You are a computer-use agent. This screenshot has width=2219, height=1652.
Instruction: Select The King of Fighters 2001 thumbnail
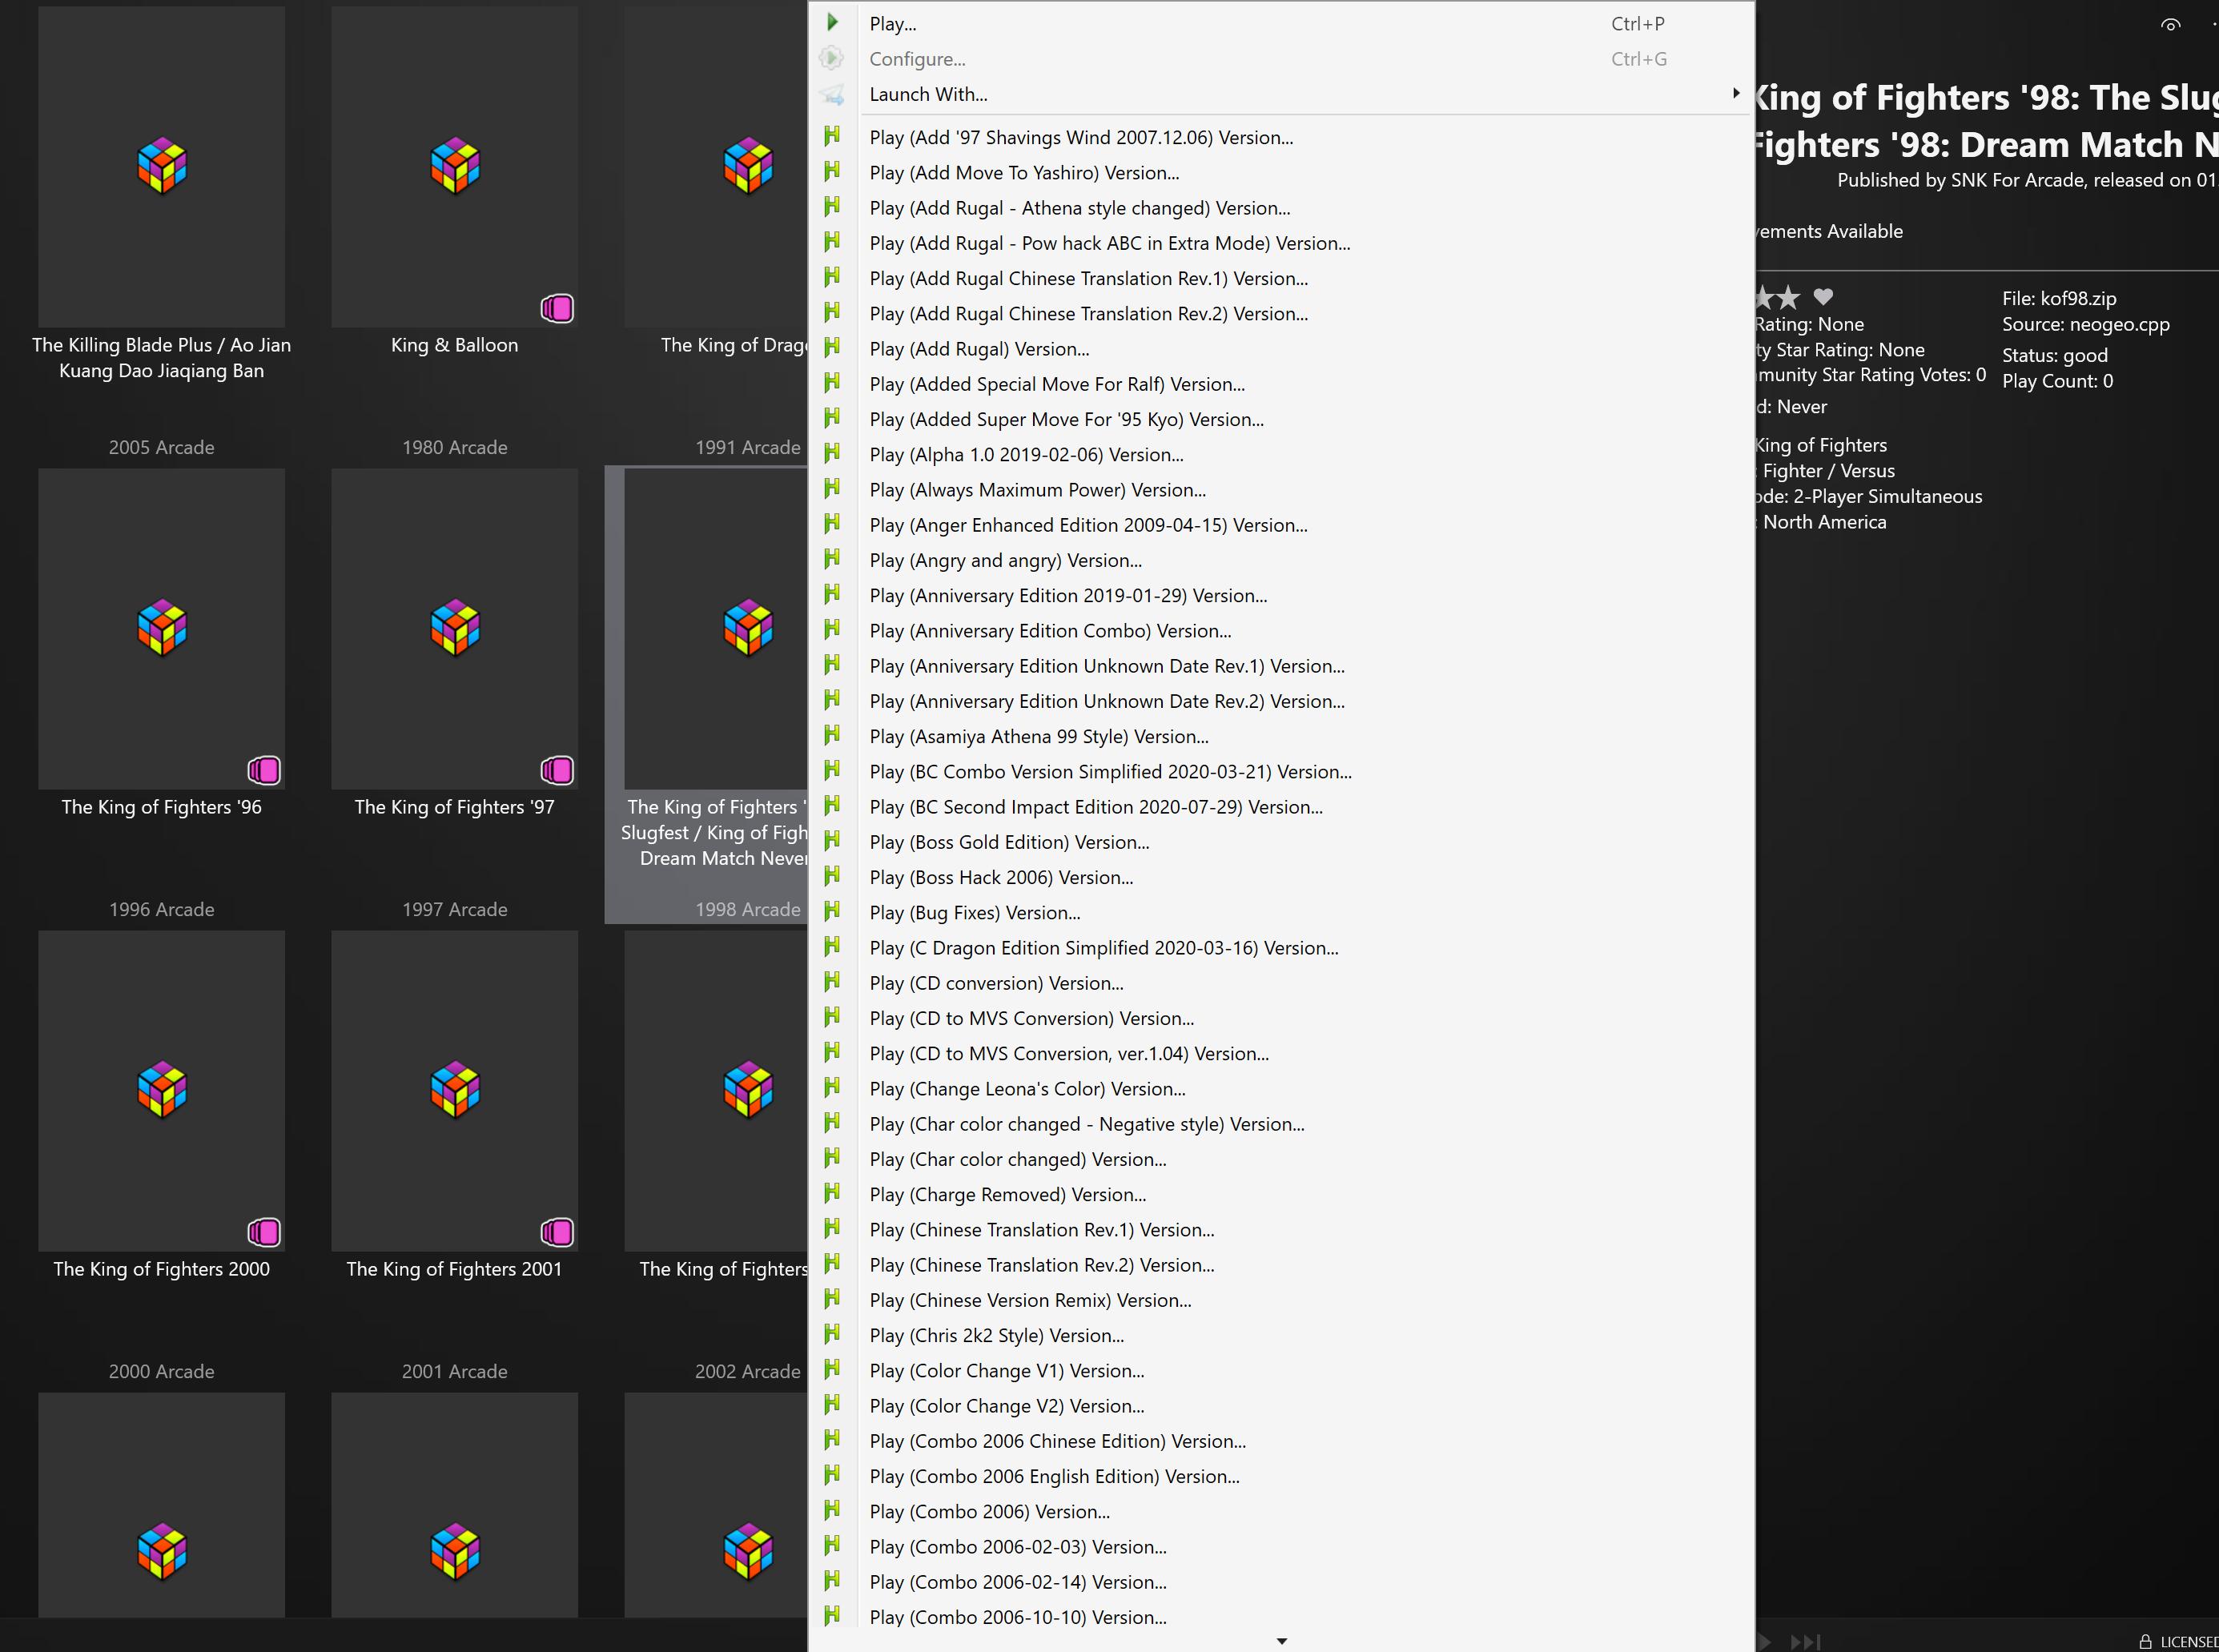(455, 1091)
